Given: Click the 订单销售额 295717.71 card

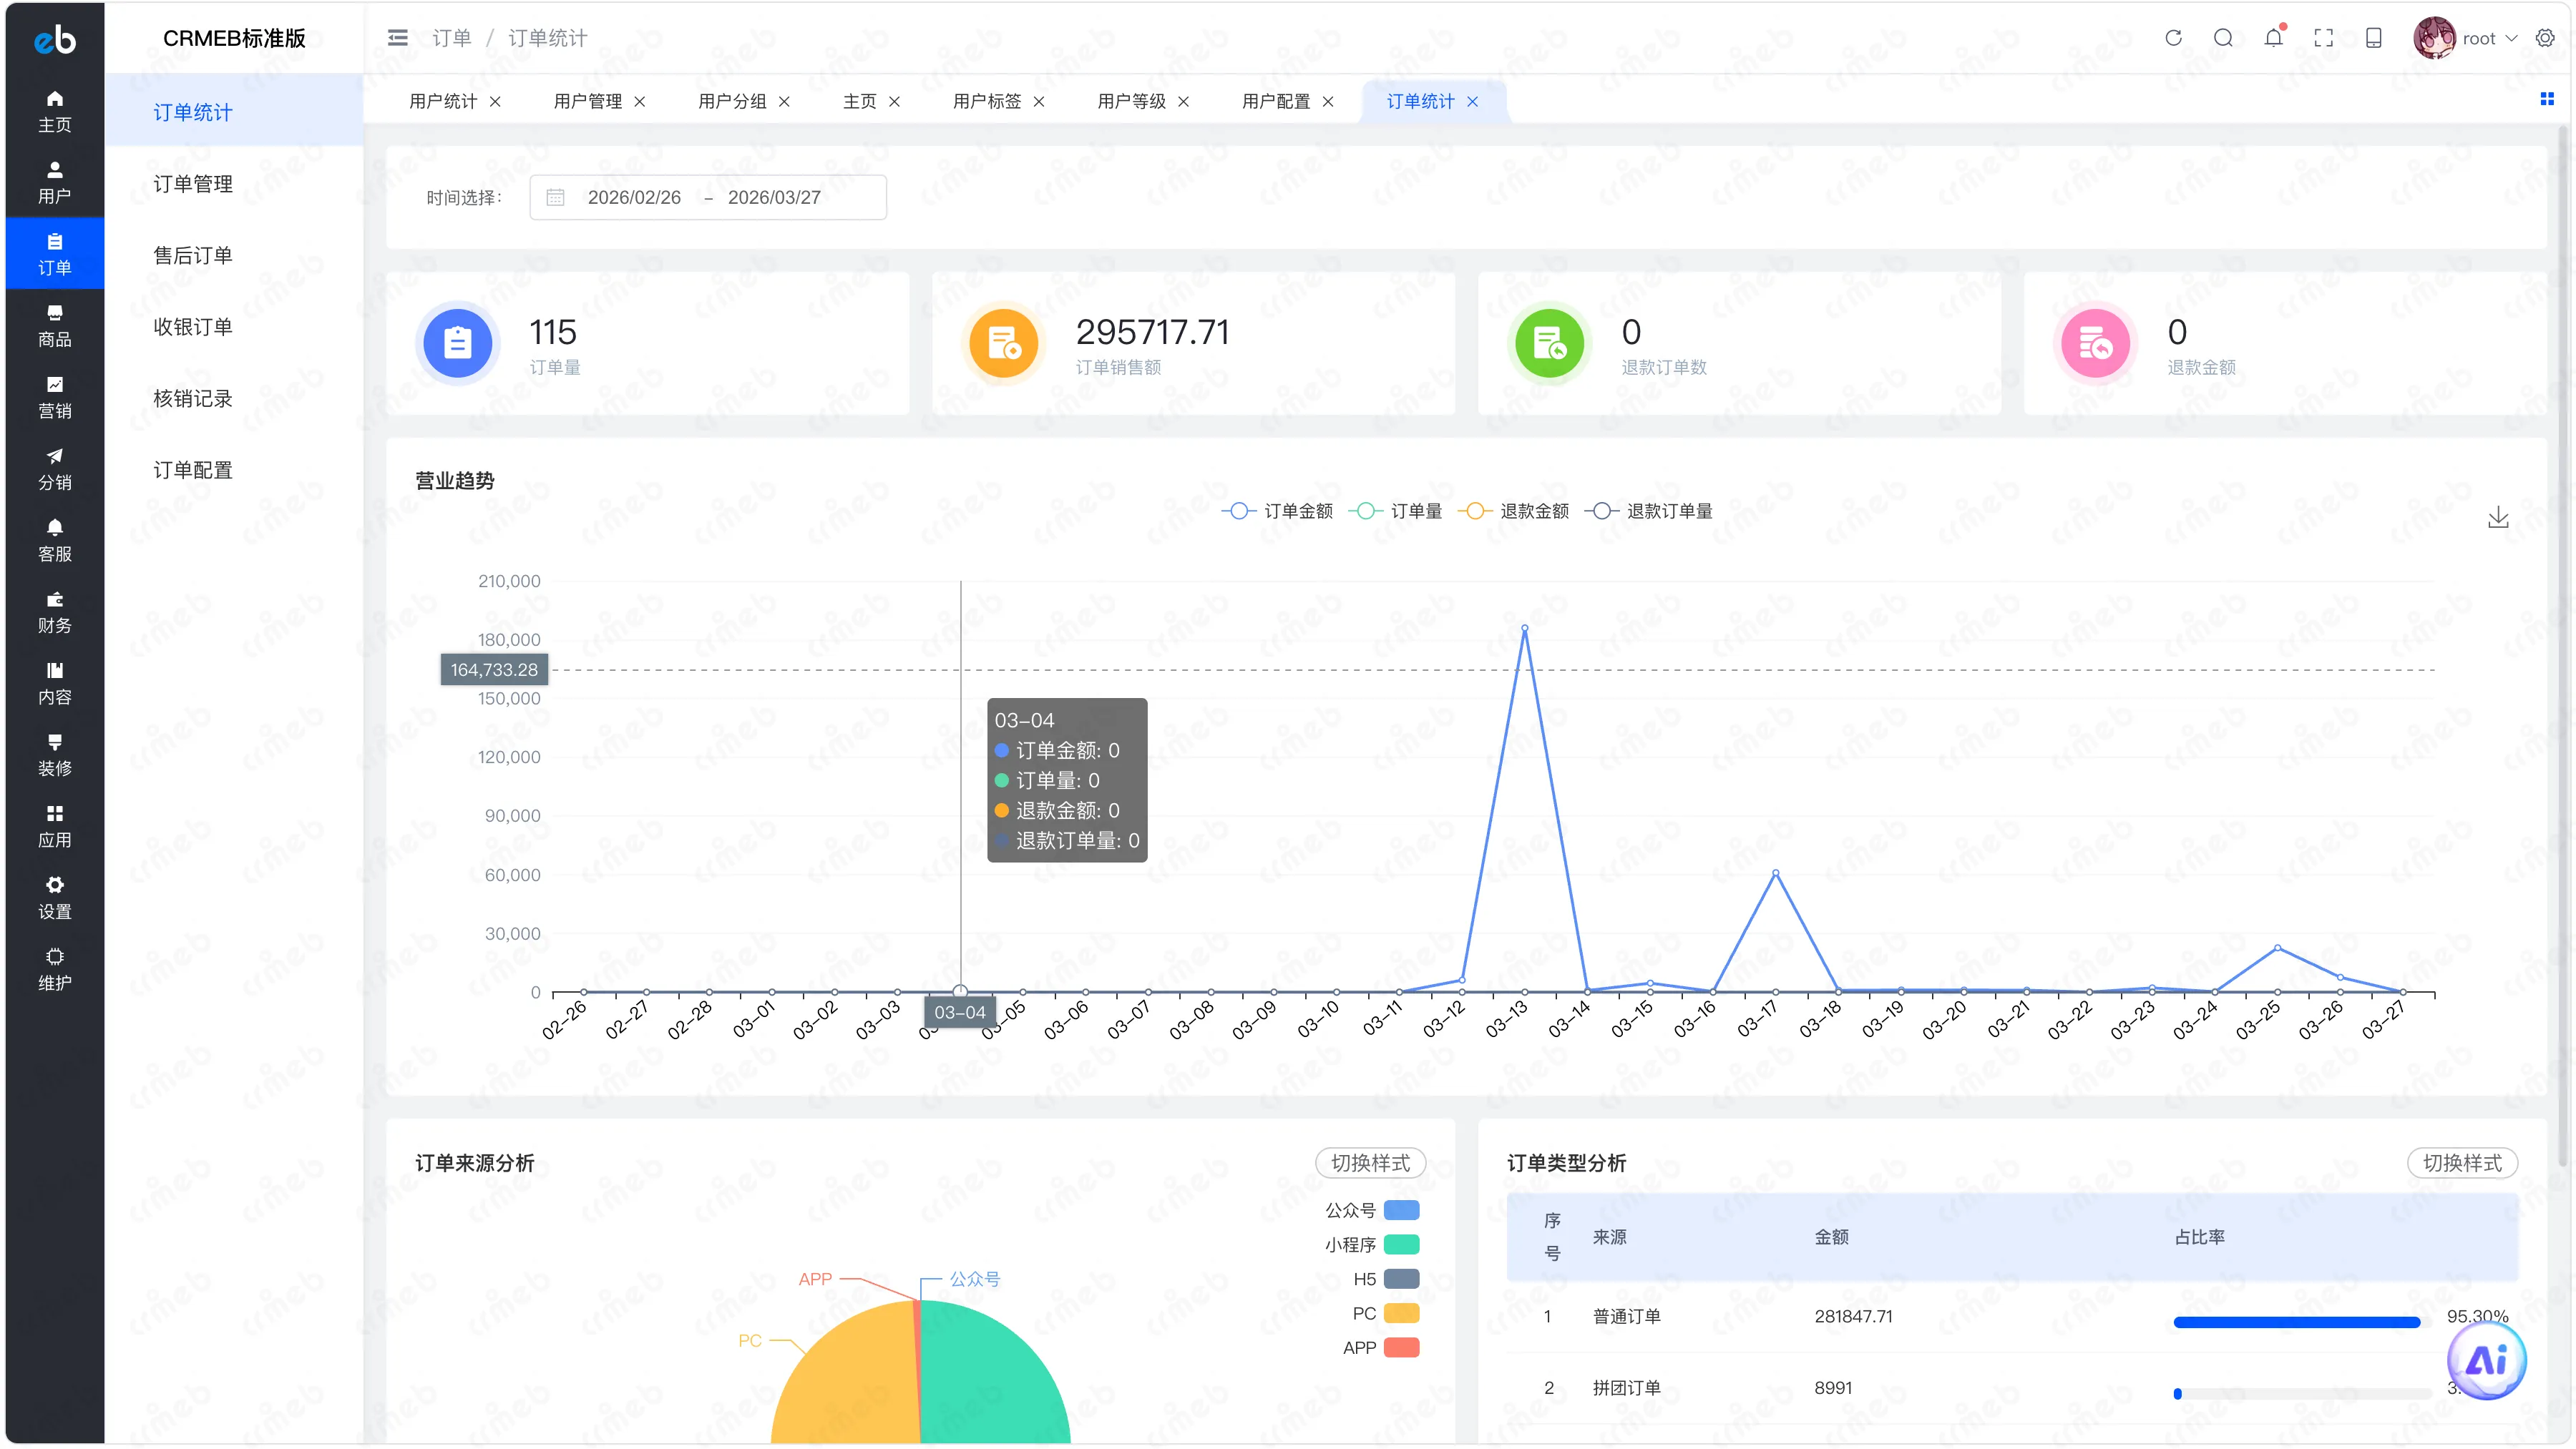Looking at the screenshot, I should 1193,343.
